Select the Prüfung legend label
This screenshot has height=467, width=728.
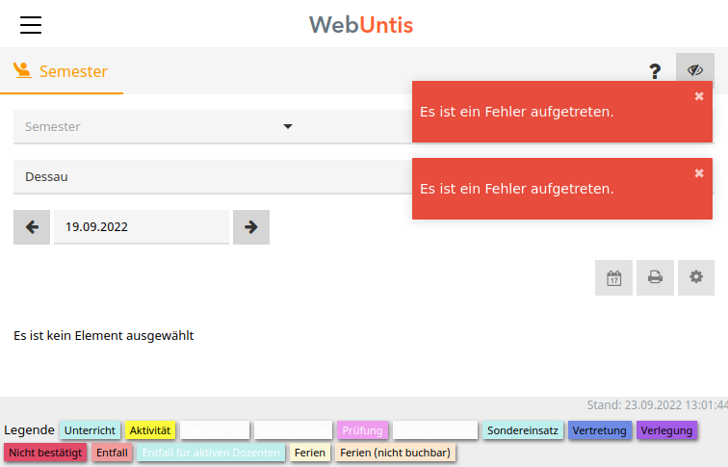coord(362,430)
